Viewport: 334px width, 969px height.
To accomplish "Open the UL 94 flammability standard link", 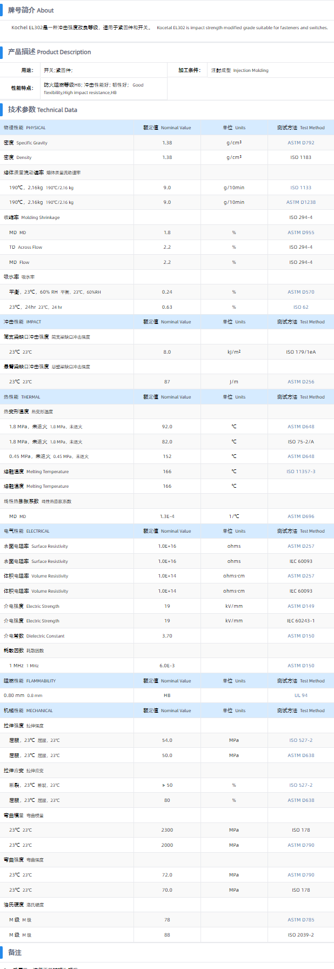I will [300, 695].
